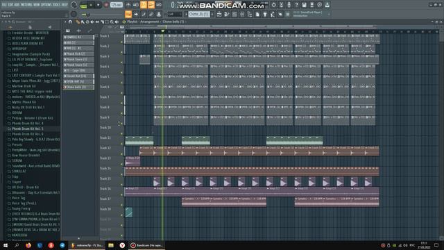This screenshot has height=250, width=444.
Task: Click the download arrow icon in top toolbar
Action: point(327,5)
